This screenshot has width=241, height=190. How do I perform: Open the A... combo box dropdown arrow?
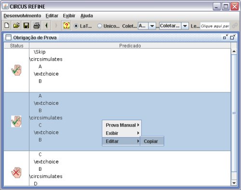pos(152,26)
